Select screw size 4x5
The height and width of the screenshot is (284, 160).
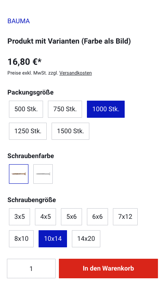coord(45,217)
